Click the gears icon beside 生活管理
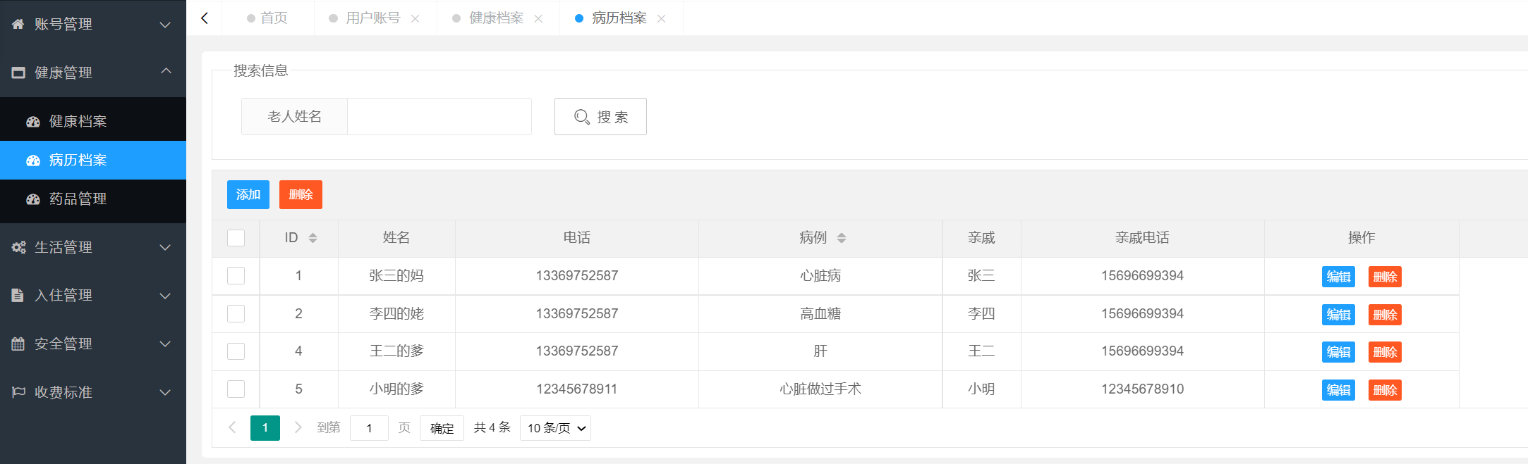1528x464 pixels. pyautogui.click(x=18, y=247)
